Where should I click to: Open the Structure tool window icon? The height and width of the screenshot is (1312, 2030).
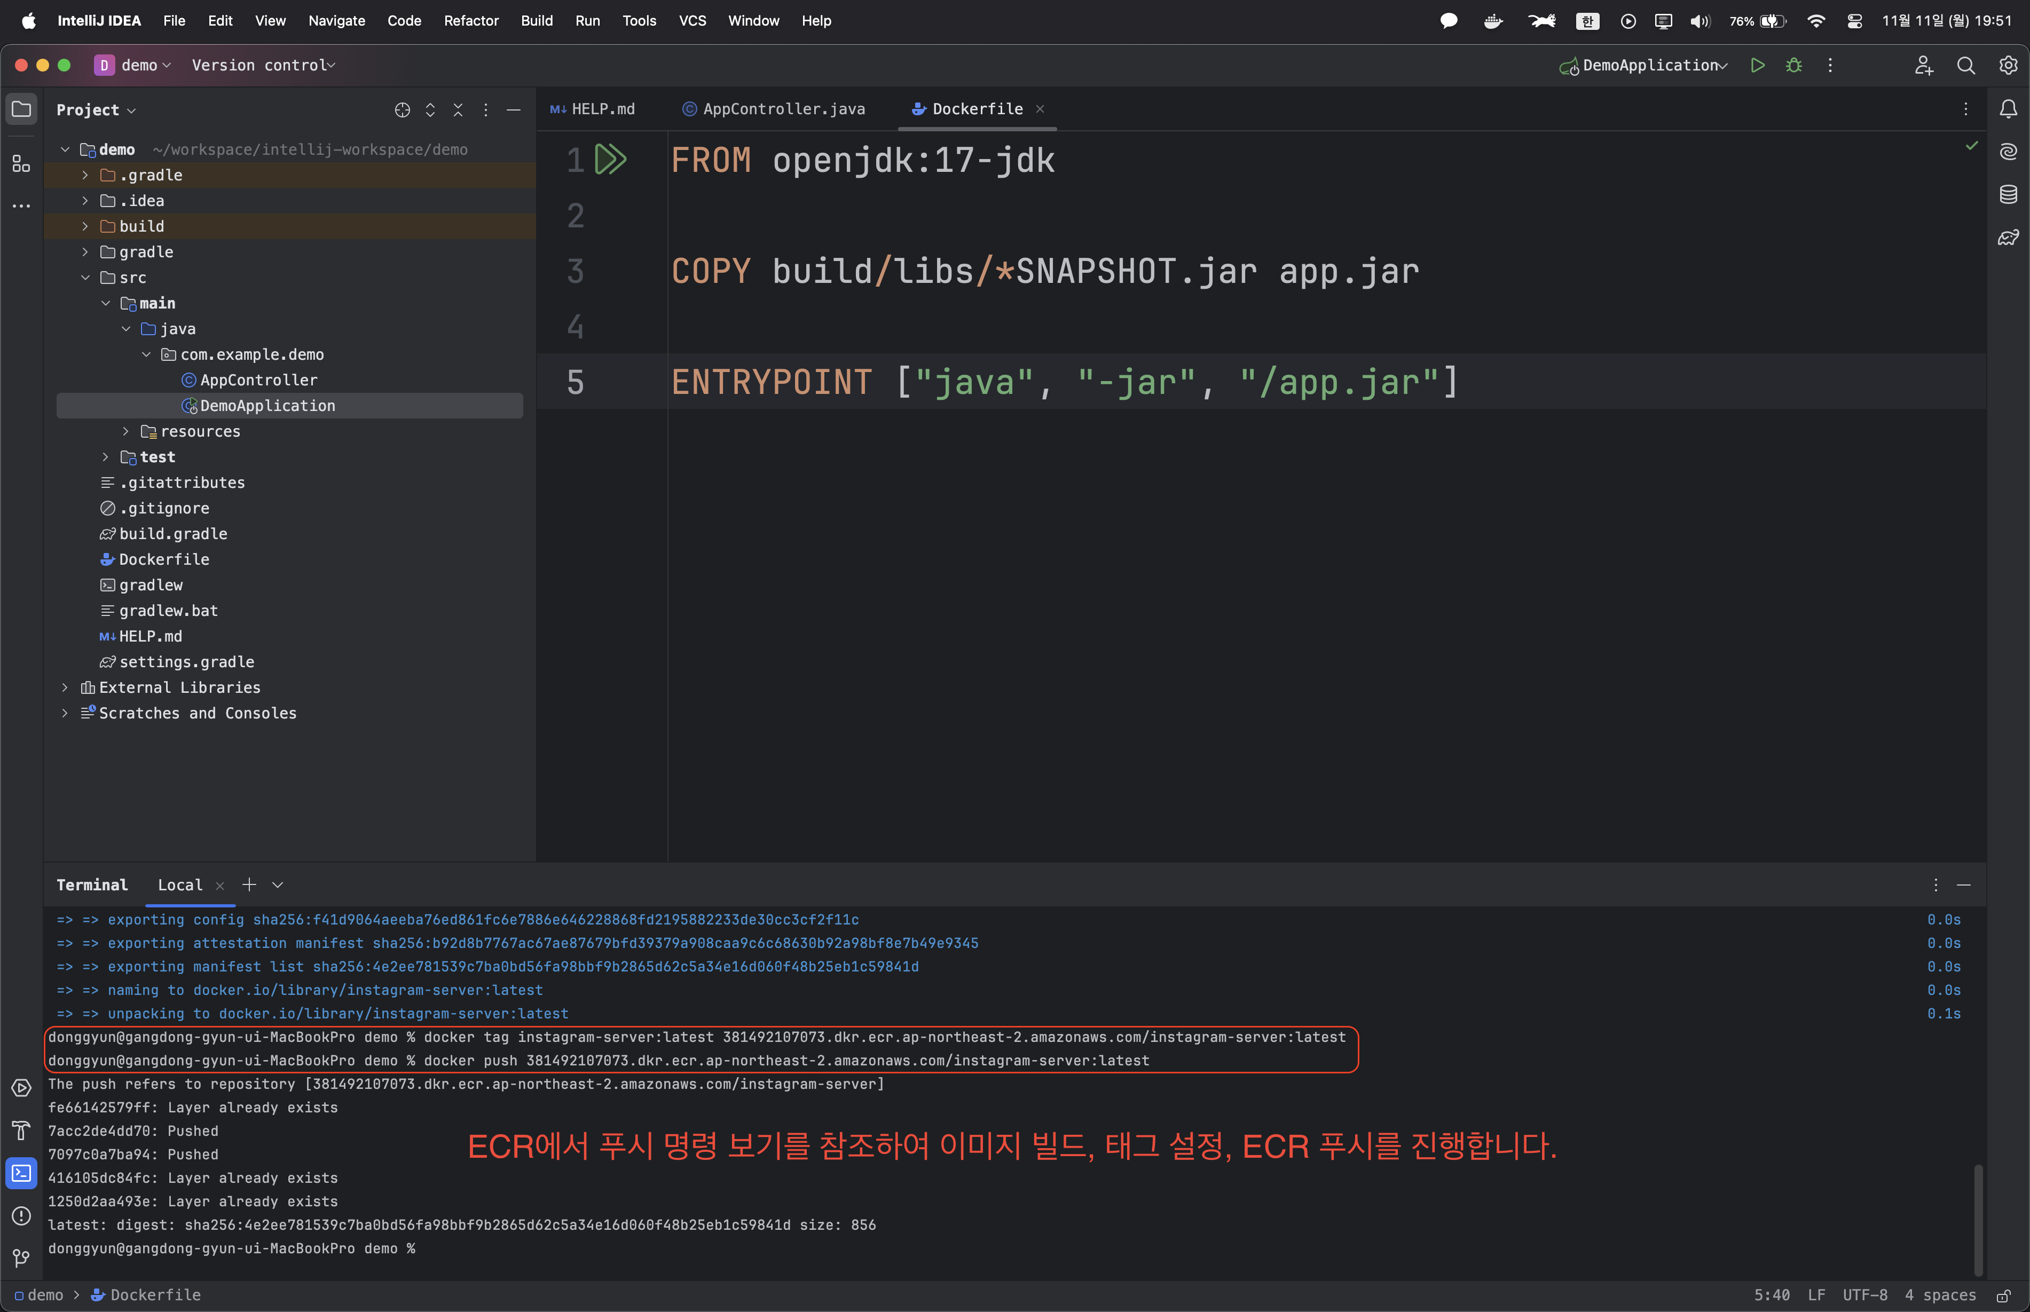pyautogui.click(x=21, y=163)
